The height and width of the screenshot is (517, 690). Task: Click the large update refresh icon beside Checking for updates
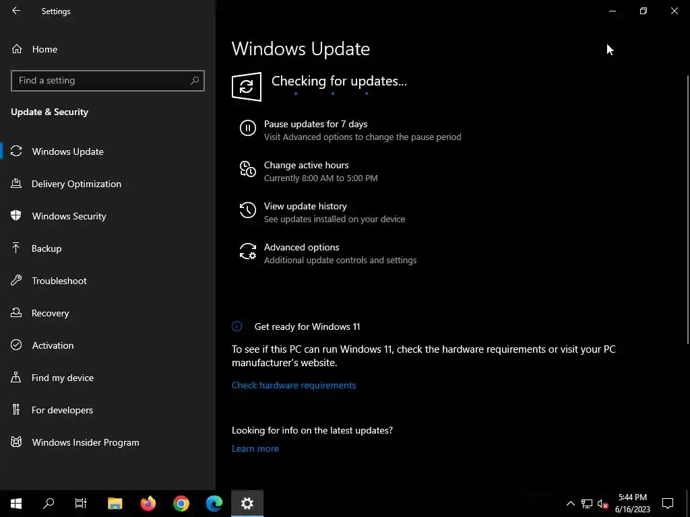pos(247,87)
